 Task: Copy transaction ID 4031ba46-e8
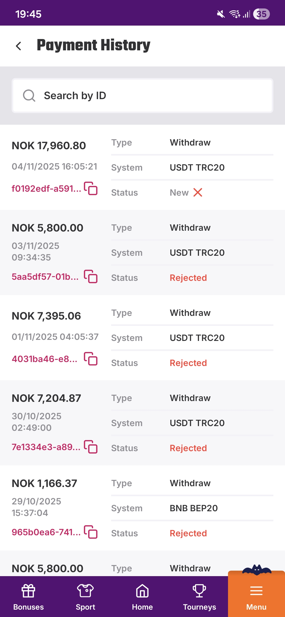tap(91, 359)
